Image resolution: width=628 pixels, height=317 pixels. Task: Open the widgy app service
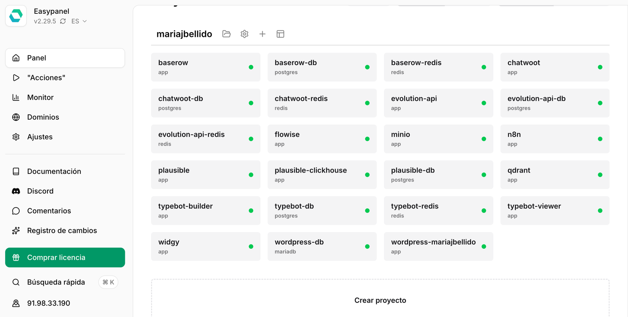click(206, 247)
